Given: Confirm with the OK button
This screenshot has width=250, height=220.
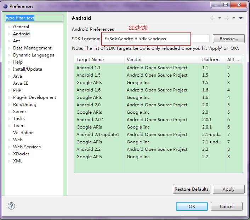Looking at the screenshot, I should point(192,206).
